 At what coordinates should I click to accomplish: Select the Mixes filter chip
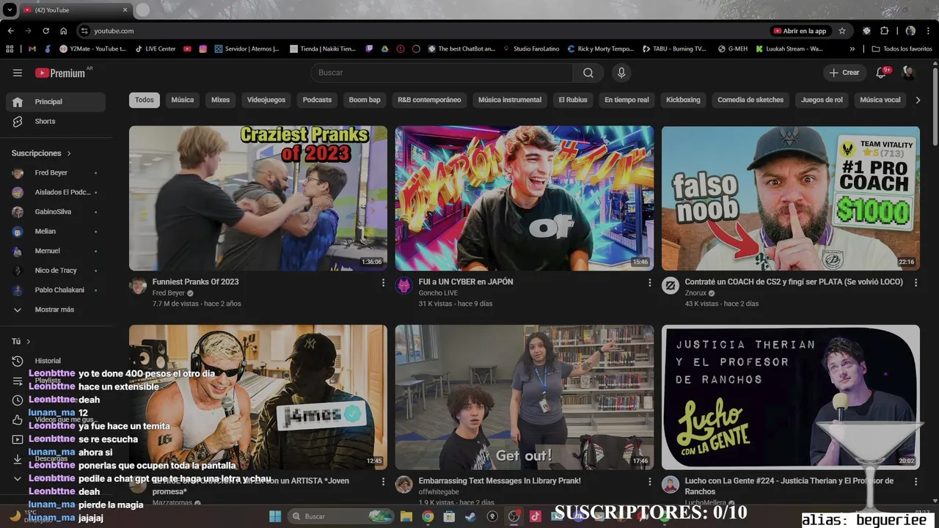coord(221,100)
